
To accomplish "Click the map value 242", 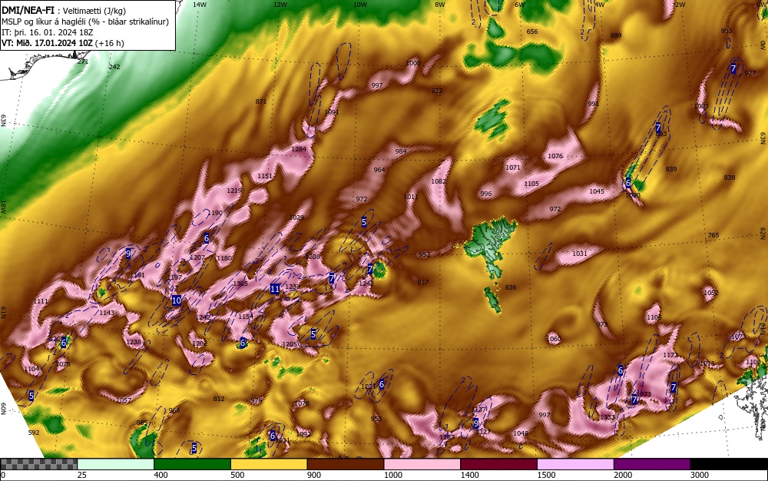I will (x=114, y=67).
